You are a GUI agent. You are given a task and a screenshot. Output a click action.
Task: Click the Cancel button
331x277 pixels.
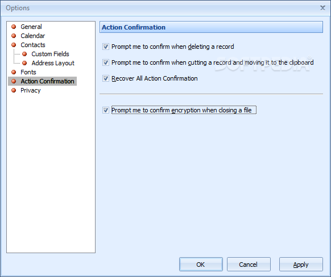[249, 264]
